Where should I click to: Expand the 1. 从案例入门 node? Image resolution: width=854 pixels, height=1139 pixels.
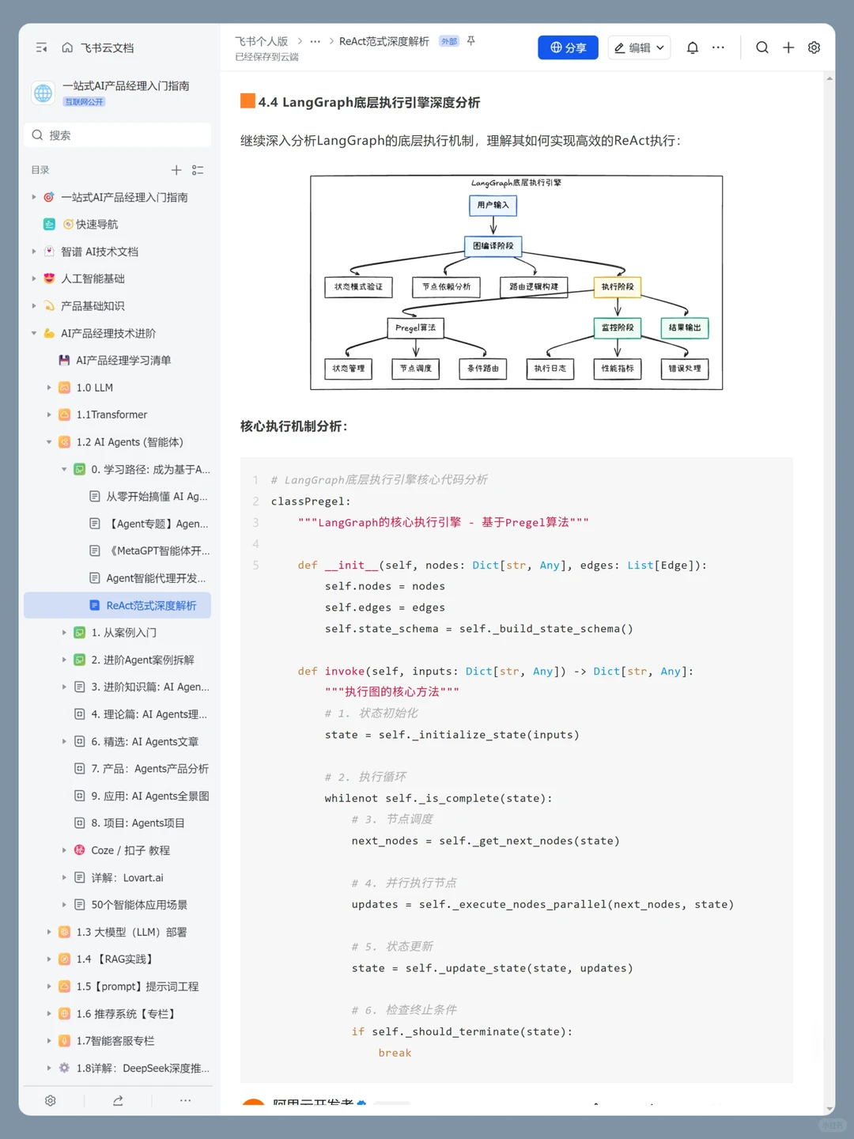(x=64, y=633)
